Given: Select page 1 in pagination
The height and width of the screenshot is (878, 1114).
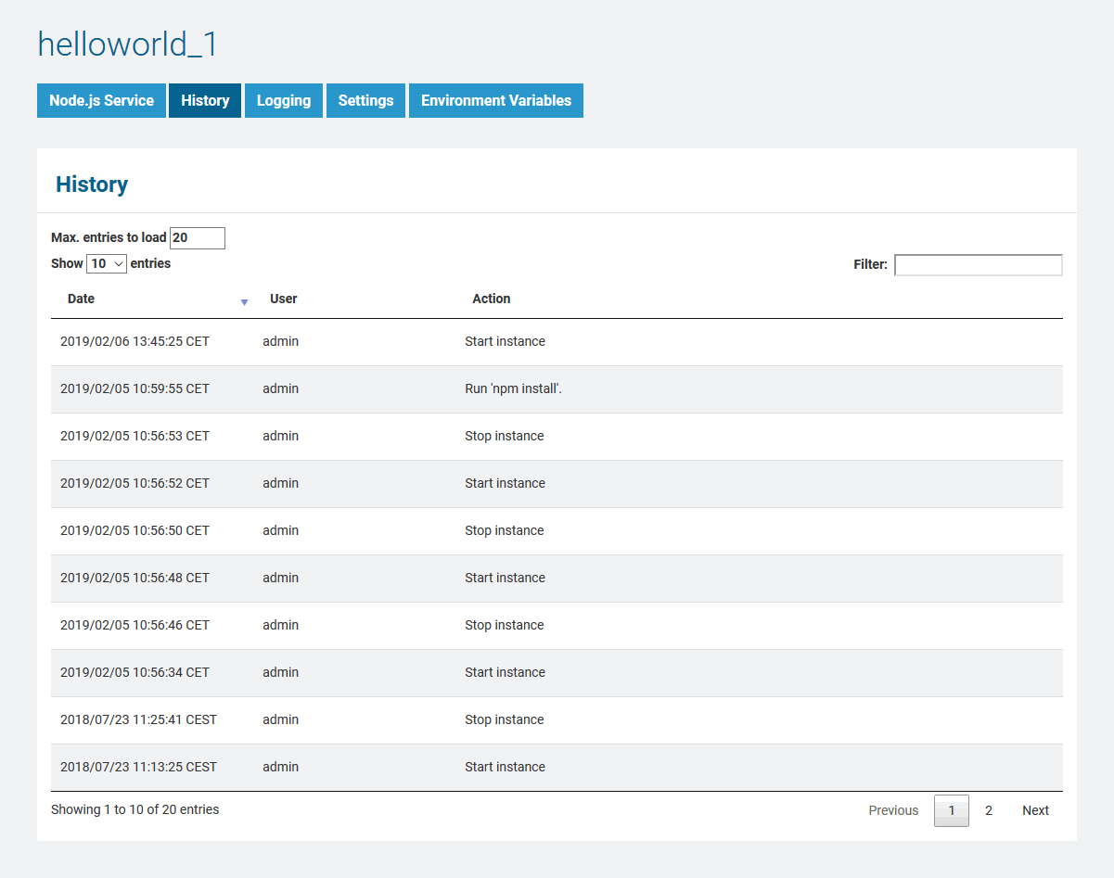Looking at the screenshot, I should coord(951,810).
